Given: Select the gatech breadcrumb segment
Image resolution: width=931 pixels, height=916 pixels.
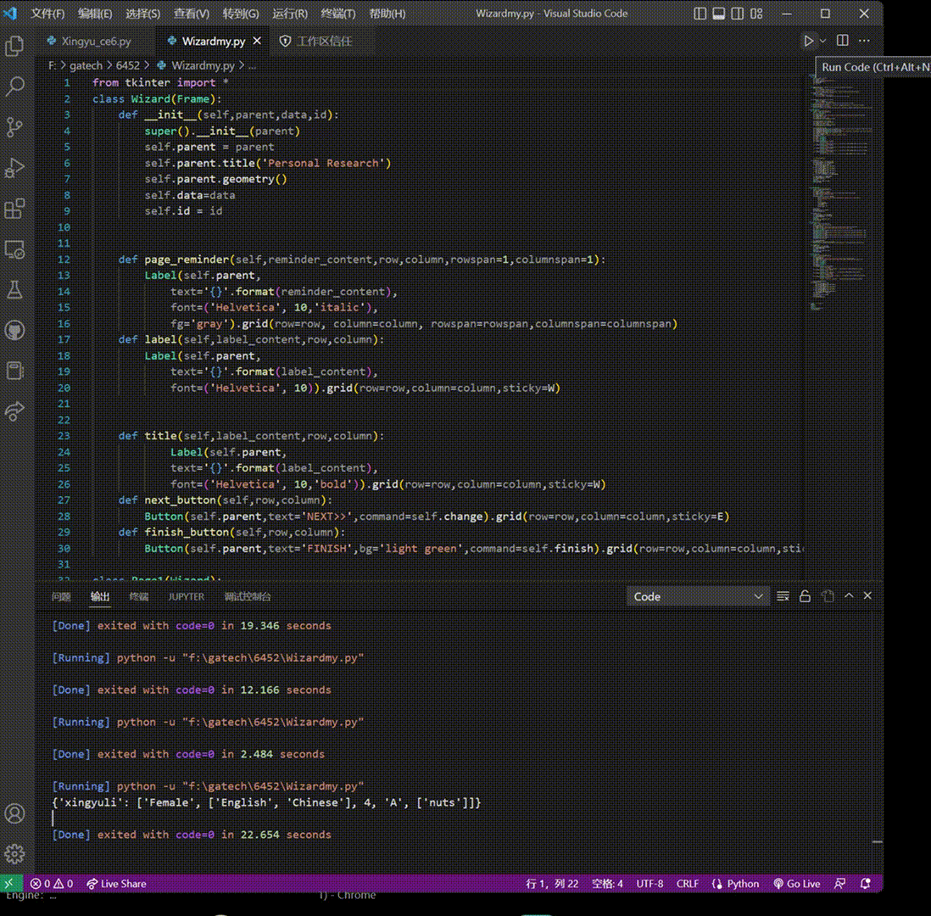Looking at the screenshot, I should coord(86,65).
